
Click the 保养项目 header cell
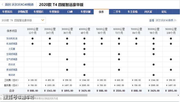click(x=12, y=31)
